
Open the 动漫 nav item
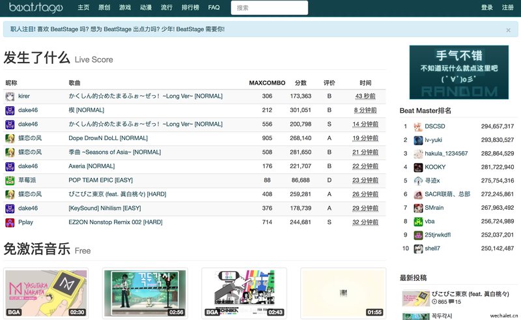click(145, 7)
